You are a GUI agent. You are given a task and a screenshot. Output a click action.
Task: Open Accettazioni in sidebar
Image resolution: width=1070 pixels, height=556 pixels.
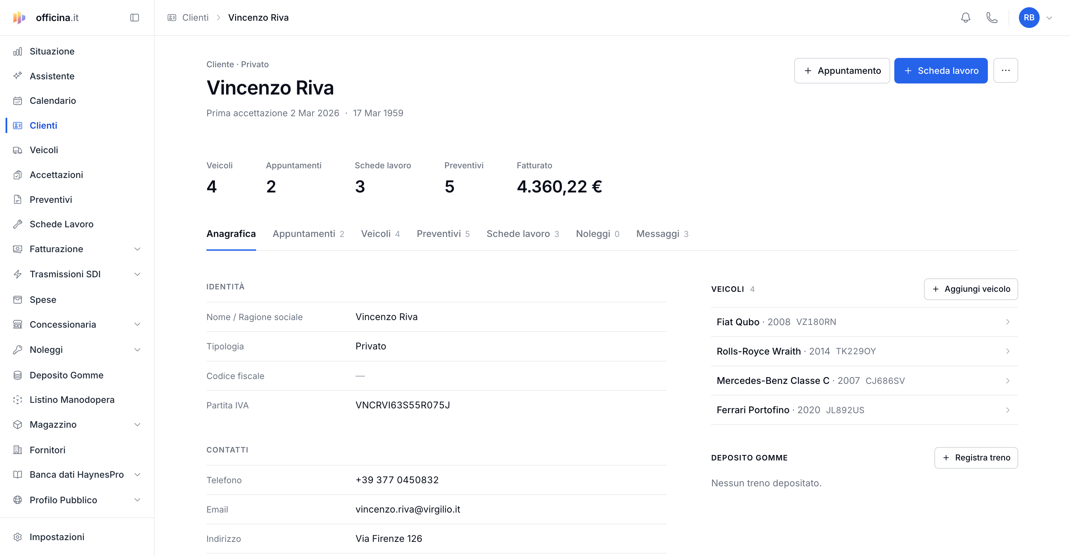77,175
